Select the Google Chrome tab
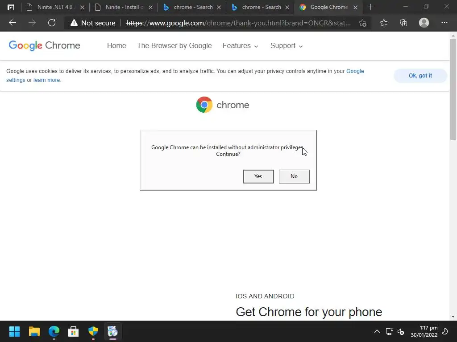This screenshot has width=457, height=342. click(328, 7)
